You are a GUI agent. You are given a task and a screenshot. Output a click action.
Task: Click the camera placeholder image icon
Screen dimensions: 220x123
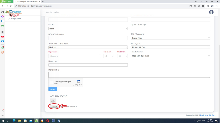[x=53, y=101]
